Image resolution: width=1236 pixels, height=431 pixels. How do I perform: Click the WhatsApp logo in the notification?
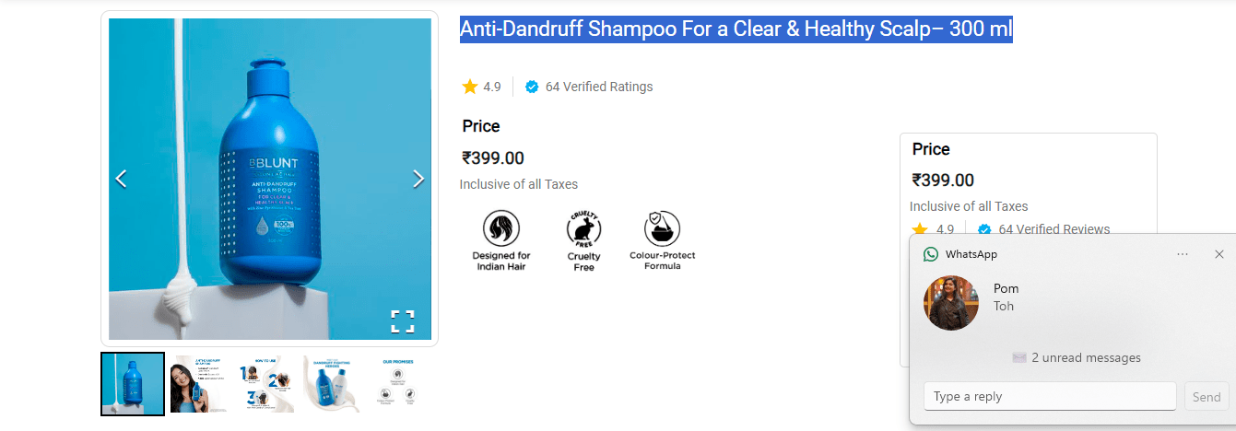[x=931, y=254]
